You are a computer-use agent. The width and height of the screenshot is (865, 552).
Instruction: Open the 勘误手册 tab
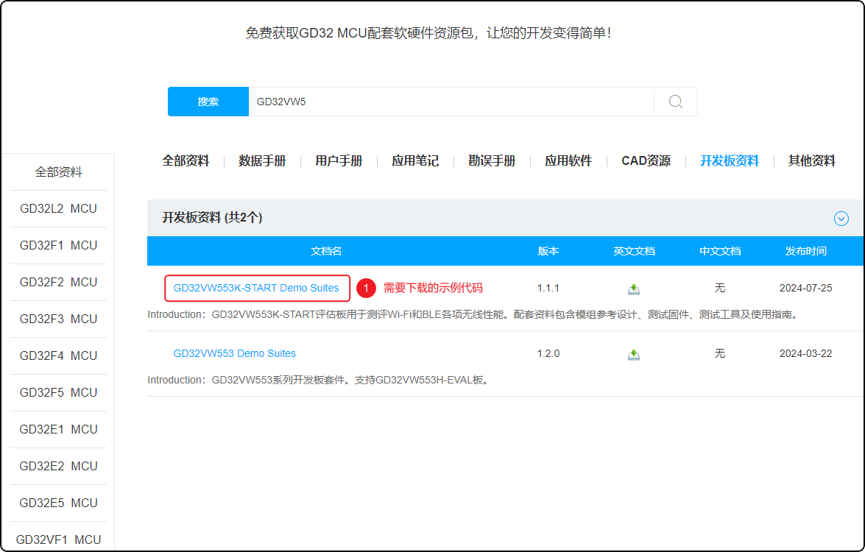[x=492, y=160]
